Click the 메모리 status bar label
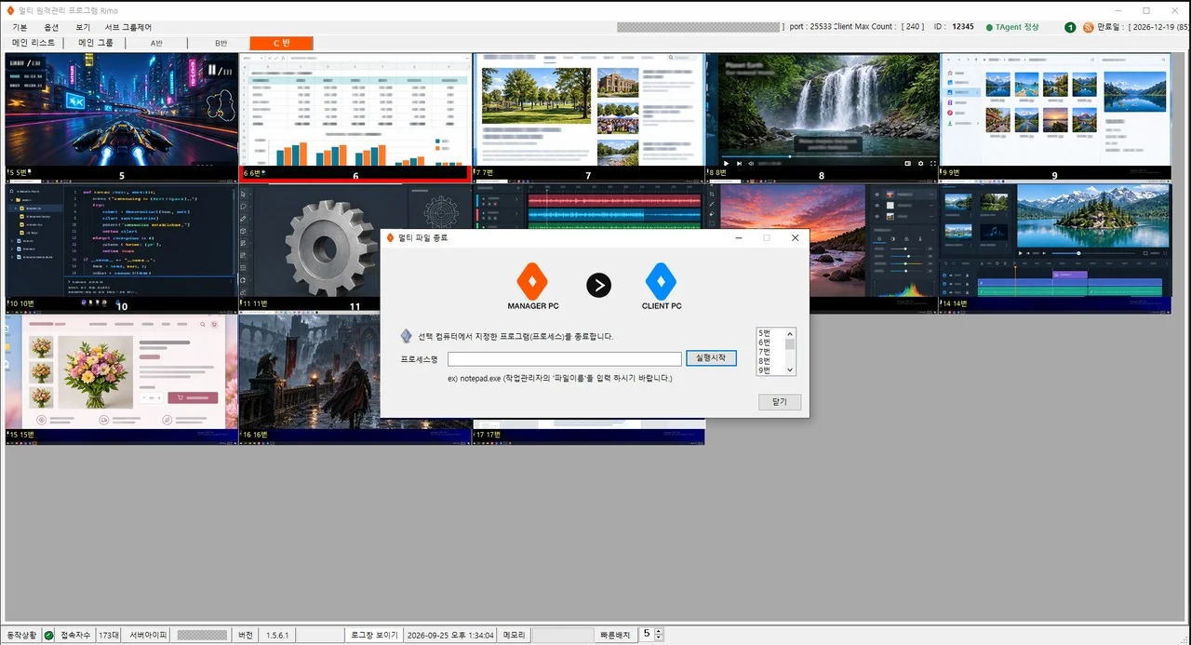 (x=514, y=635)
